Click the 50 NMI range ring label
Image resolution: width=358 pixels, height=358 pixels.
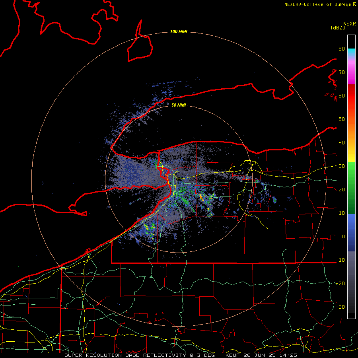click(179, 105)
